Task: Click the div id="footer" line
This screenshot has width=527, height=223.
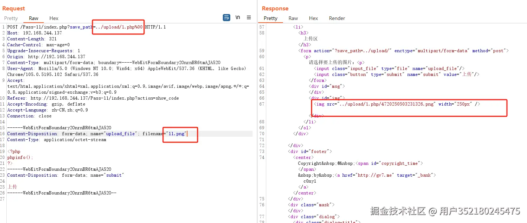Action: [309, 152]
